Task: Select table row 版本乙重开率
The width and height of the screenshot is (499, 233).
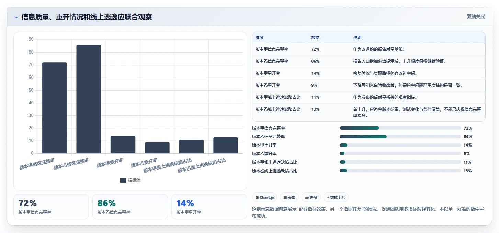Action: coord(368,85)
